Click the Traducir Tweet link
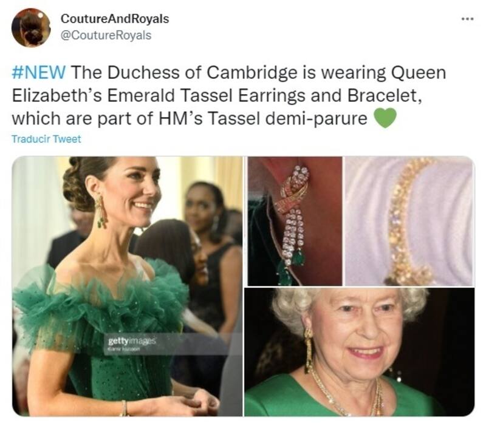The width and height of the screenshot is (486, 423). [x=46, y=139]
